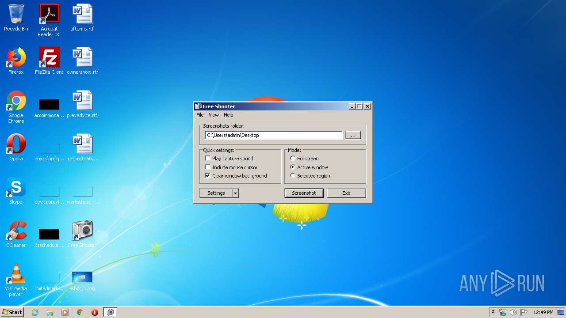Show hidden system tray icons
566x318 pixels.
pos(493,312)
